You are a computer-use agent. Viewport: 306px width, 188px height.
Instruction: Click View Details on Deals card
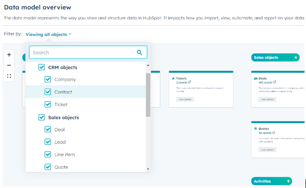267,99
